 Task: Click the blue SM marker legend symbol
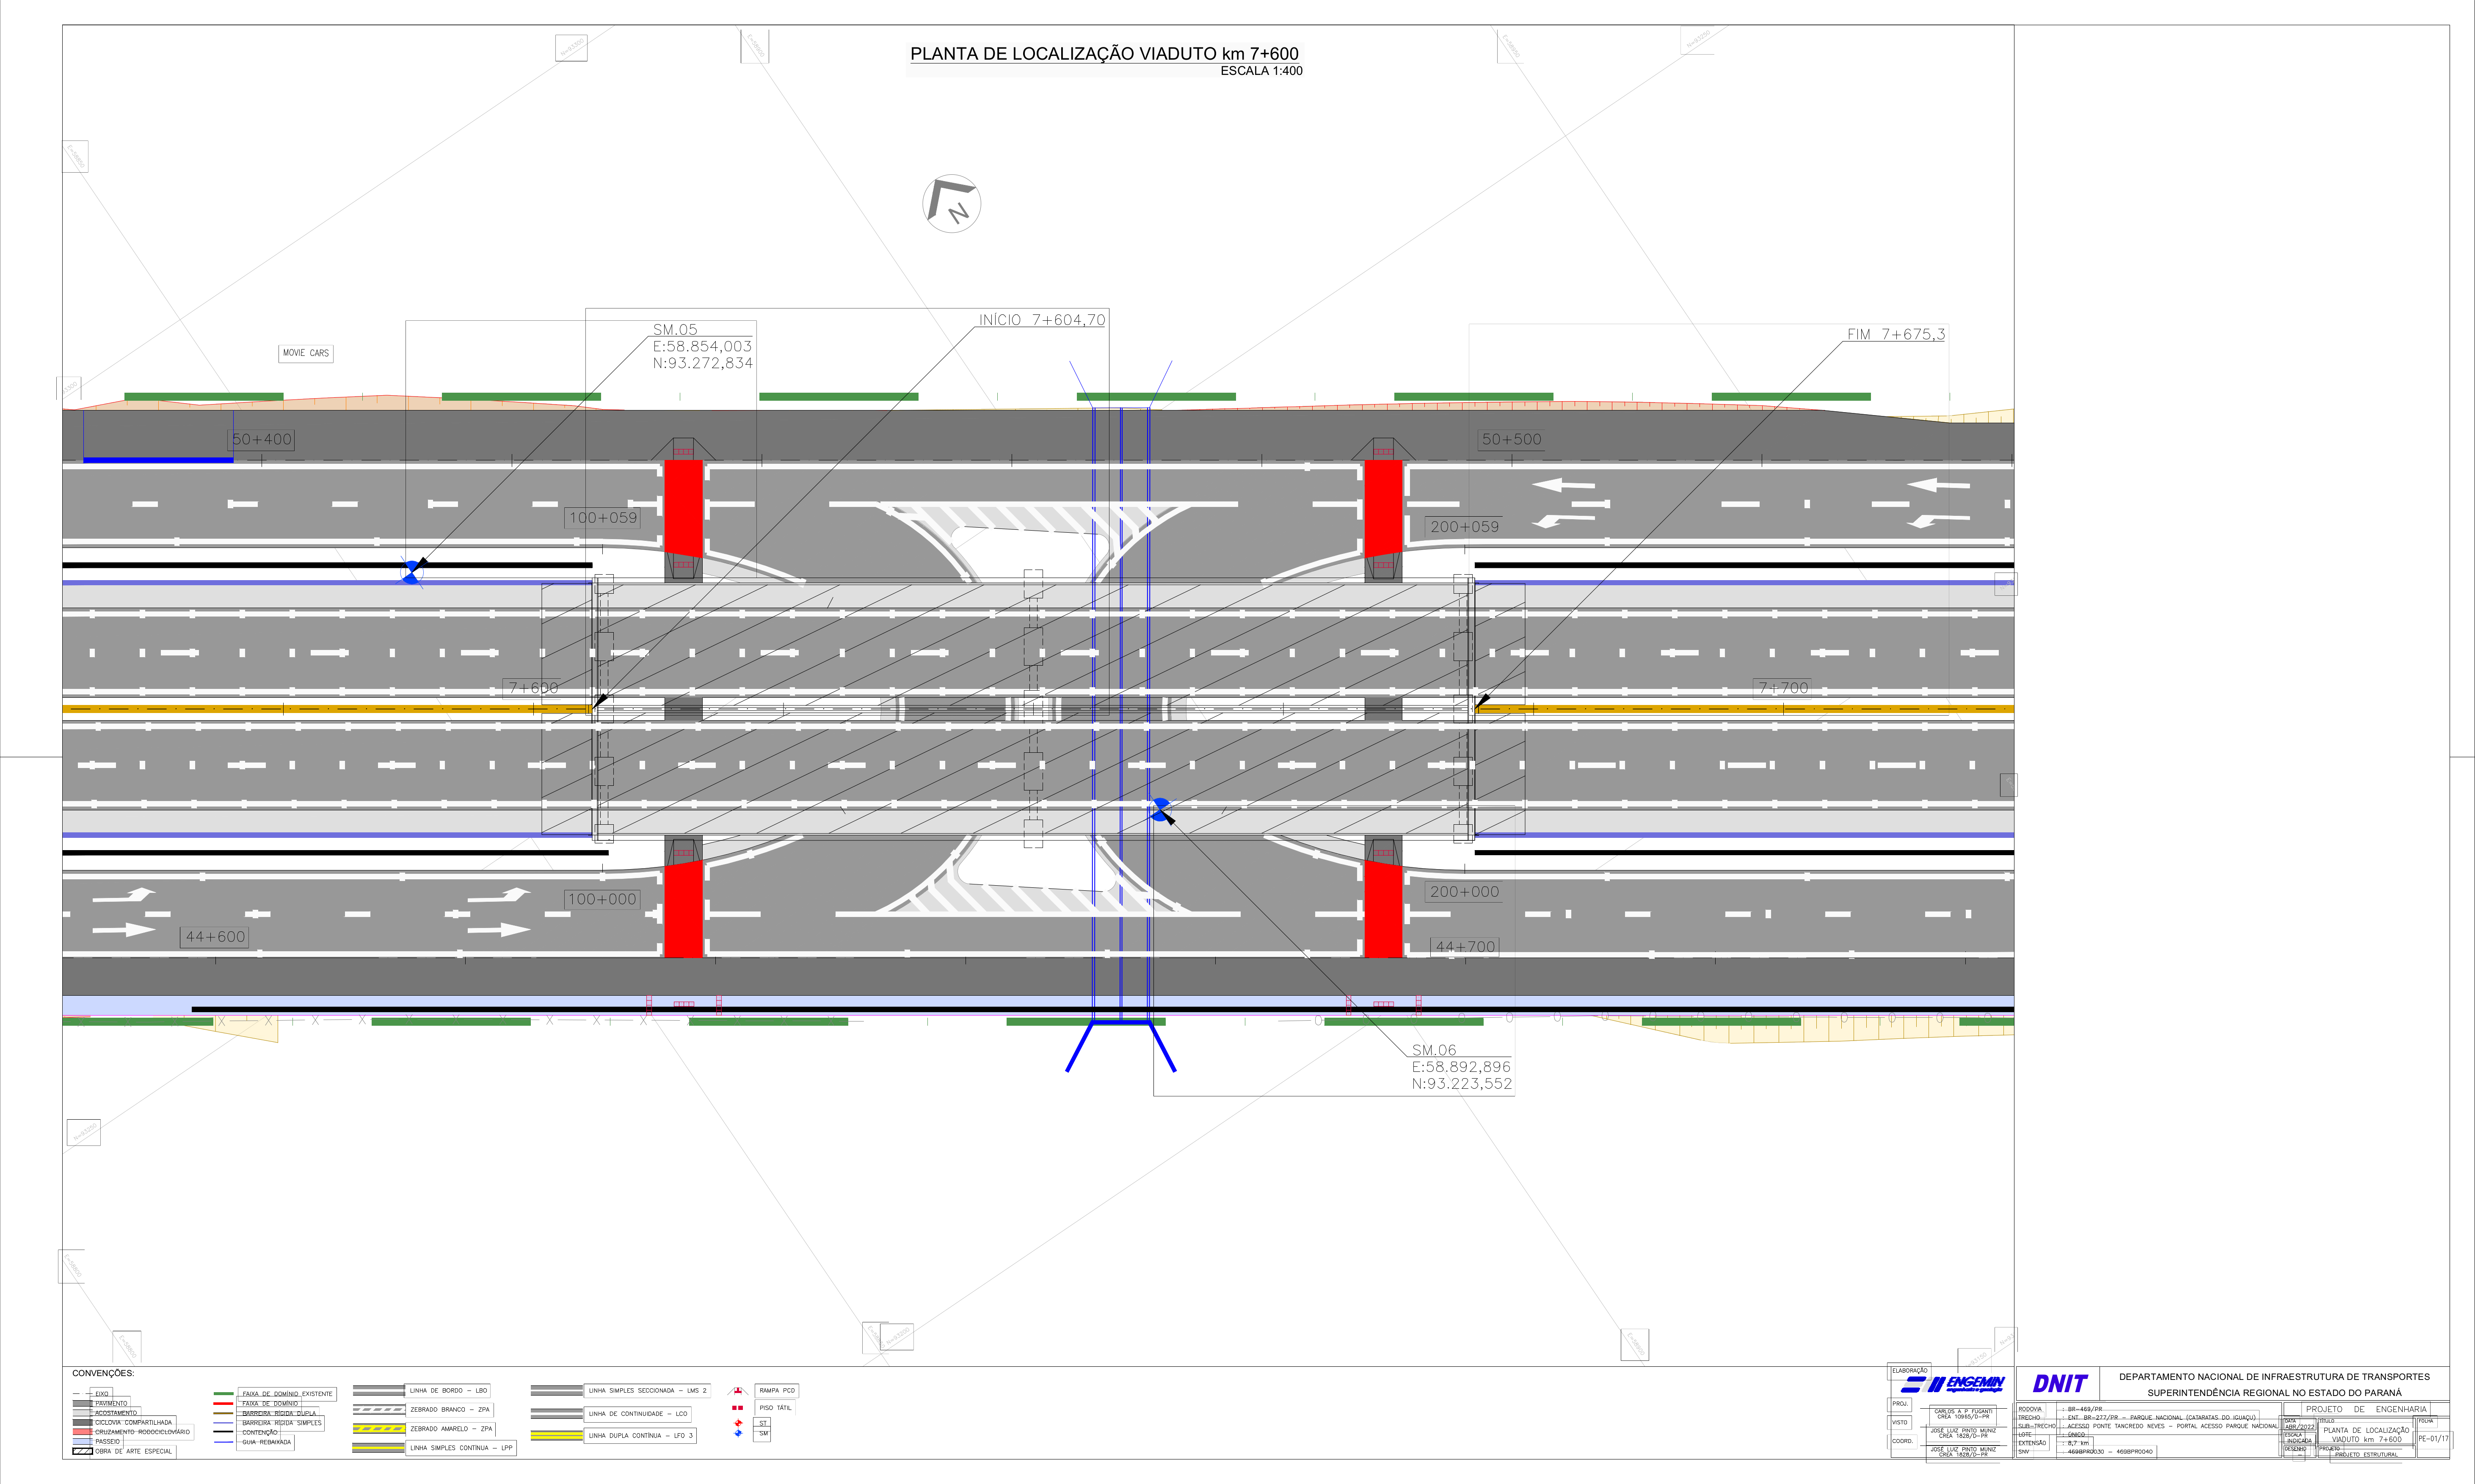(738, 1433)
